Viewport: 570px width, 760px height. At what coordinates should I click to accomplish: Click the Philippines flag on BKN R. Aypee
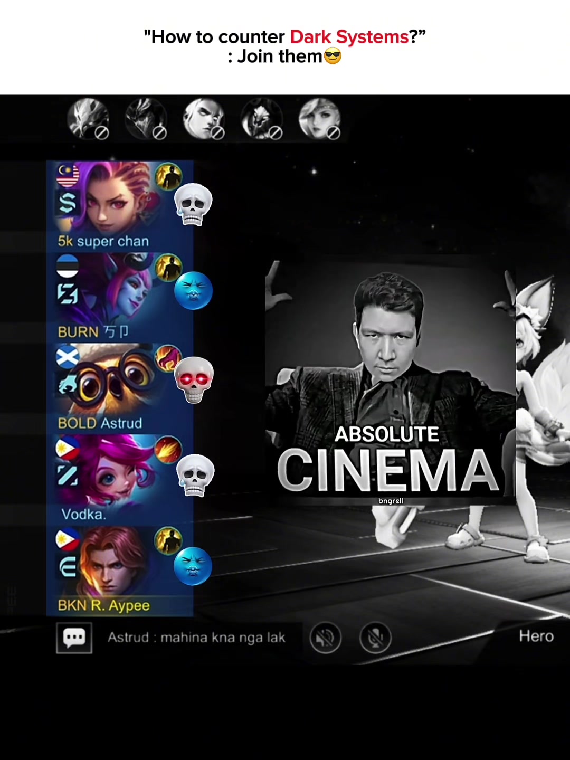(x=68, y=540)
